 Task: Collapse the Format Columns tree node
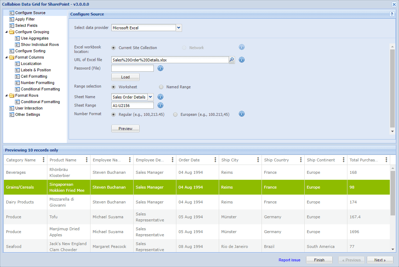7,57
